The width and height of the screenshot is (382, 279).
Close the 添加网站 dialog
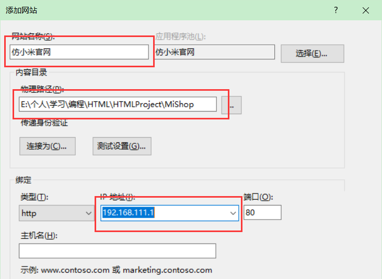tap(366, 10)
